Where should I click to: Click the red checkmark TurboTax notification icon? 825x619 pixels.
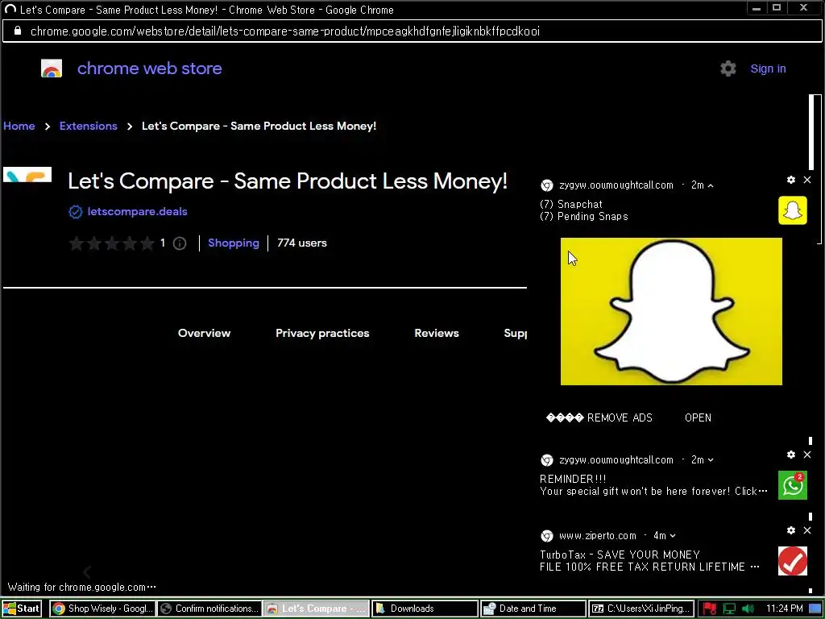pyautogui.click(x=793, y=561)
